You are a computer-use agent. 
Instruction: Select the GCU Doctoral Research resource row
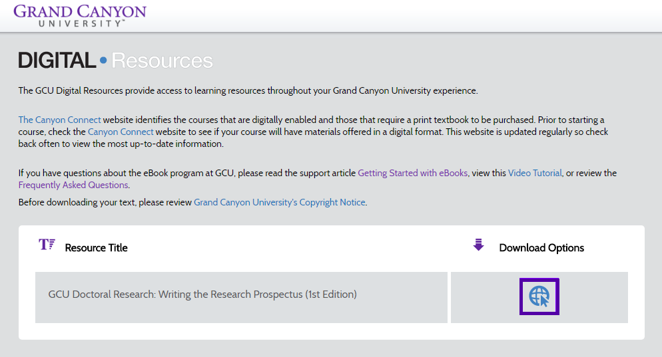coord(241,298)
